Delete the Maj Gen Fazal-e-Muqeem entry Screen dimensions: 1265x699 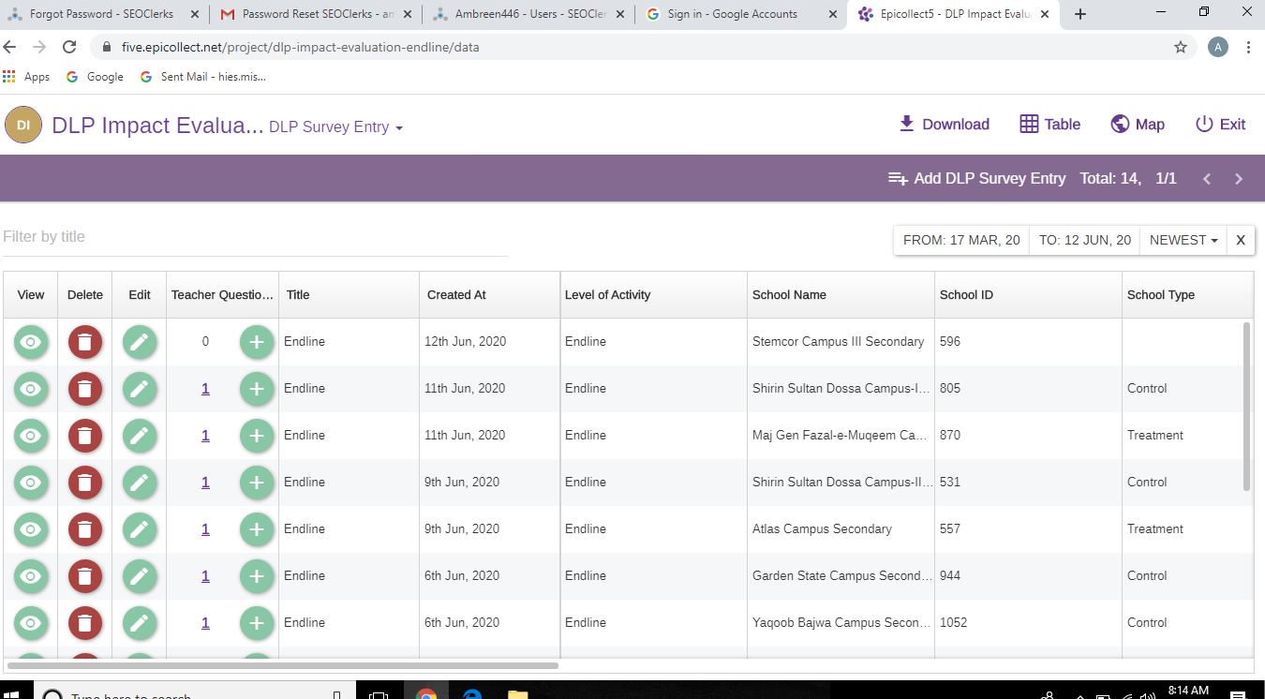(x=85, y=436)
